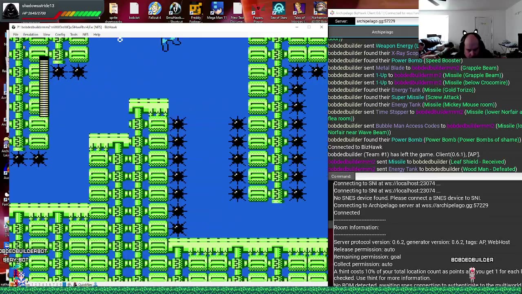Image resolution: width=522 pixels, height=294 pixels.
Task: Click the 'No SNES device found' console line
Action: 407,198
